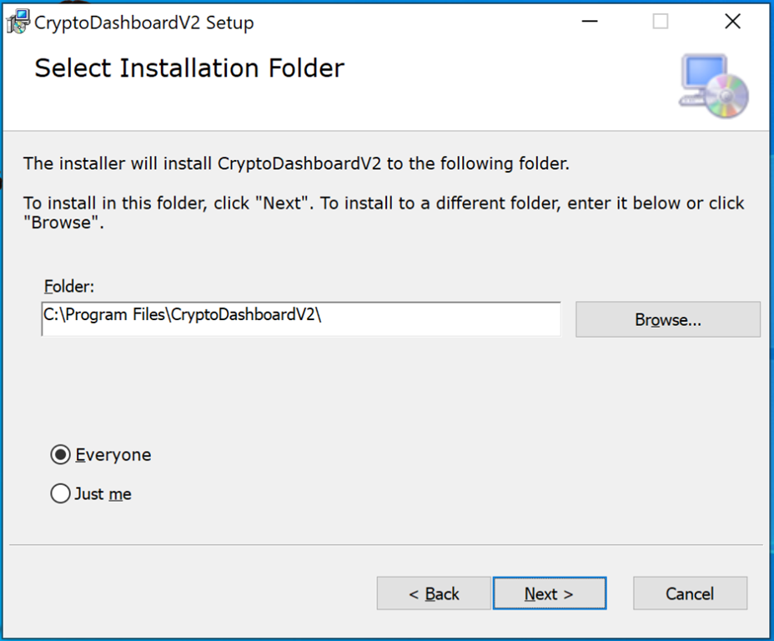The height and width of the screenshot is (641, 774).
Task: Click the Select Installation Folder heading
Action: coord(188,68)
